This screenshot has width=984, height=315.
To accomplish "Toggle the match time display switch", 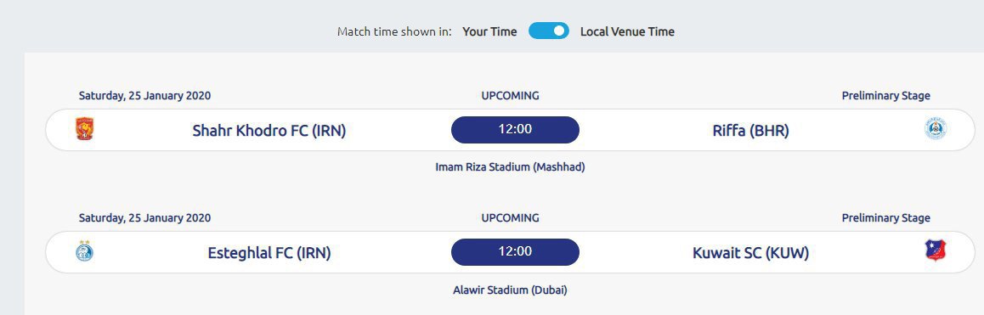I will (x=548, y=31).
